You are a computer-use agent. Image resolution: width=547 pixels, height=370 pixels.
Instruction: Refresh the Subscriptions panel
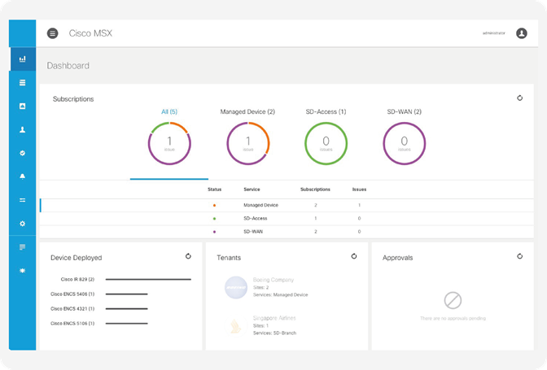click(519, 98)
